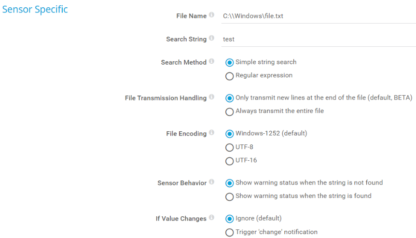The image size is (416, 238).
Task: Select Windows-1252 default encoding
Action: click(230, 134)
